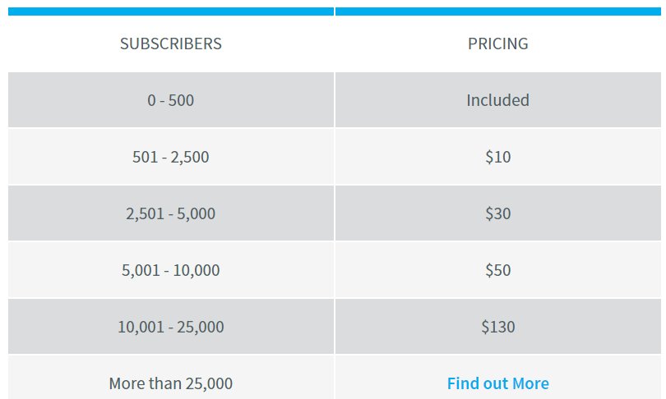The width and height of the screenshot is (666, 399).
Task: Select the $130 price cell
Action: click(497, 327)
